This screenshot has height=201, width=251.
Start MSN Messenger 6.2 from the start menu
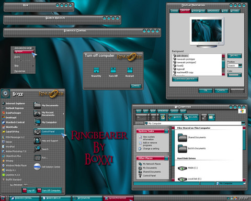tap(13, 137)
